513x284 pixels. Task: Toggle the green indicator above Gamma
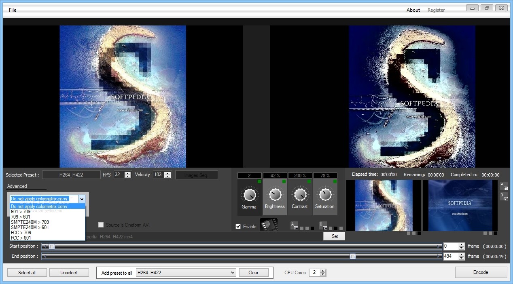tap(259, 181)
